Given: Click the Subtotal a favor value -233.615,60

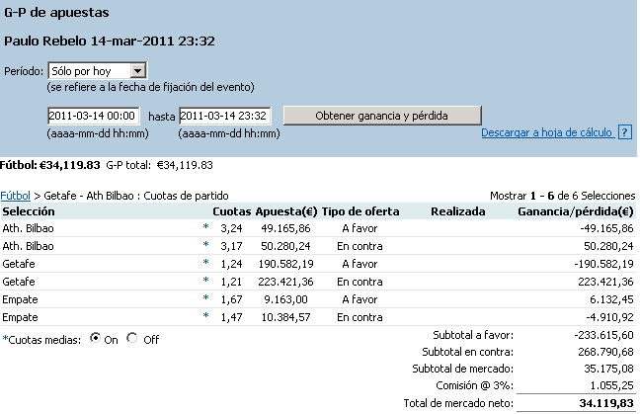Looking at the screenshot, I should (x=604, y=335).
